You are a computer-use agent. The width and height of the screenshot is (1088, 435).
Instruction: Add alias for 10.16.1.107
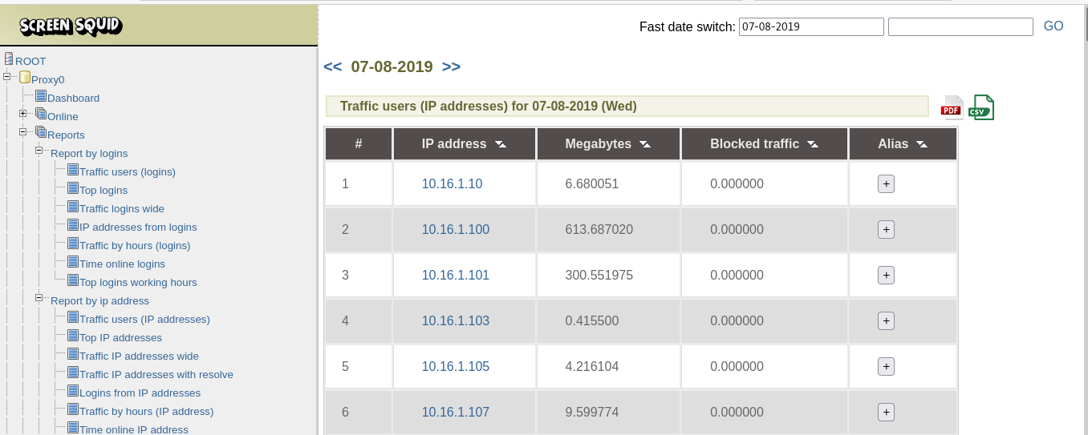point(886,413)
